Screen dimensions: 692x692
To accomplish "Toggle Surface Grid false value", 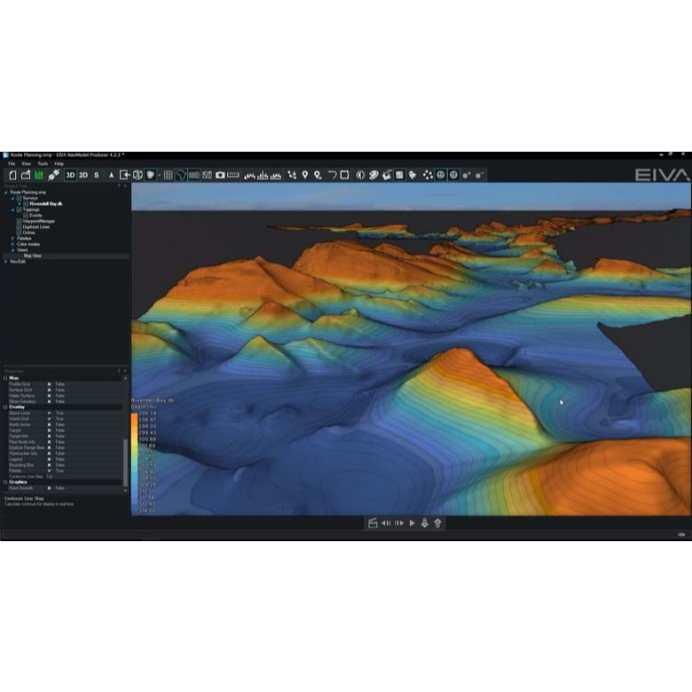I will click(x=60, y=390).
